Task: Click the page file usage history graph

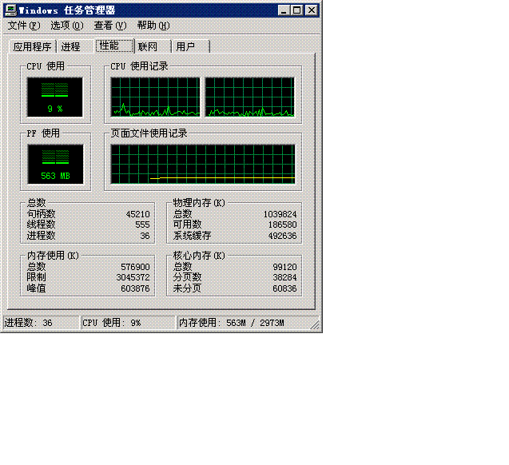Action: 203,165
